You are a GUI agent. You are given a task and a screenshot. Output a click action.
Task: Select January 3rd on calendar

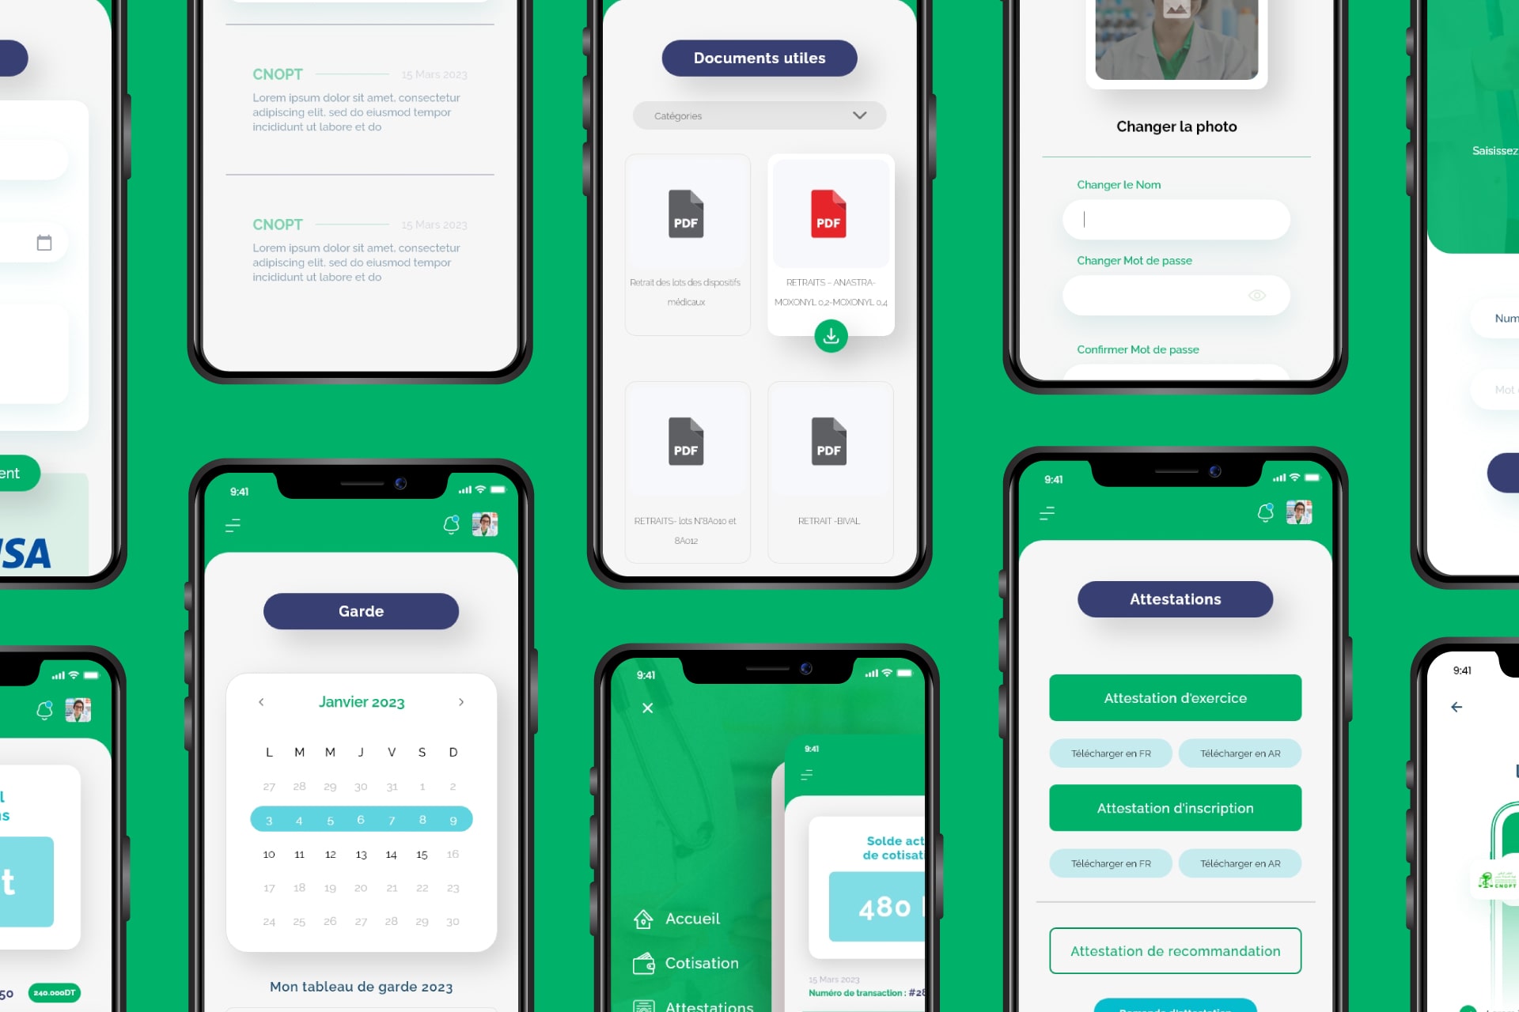(268, 819)
